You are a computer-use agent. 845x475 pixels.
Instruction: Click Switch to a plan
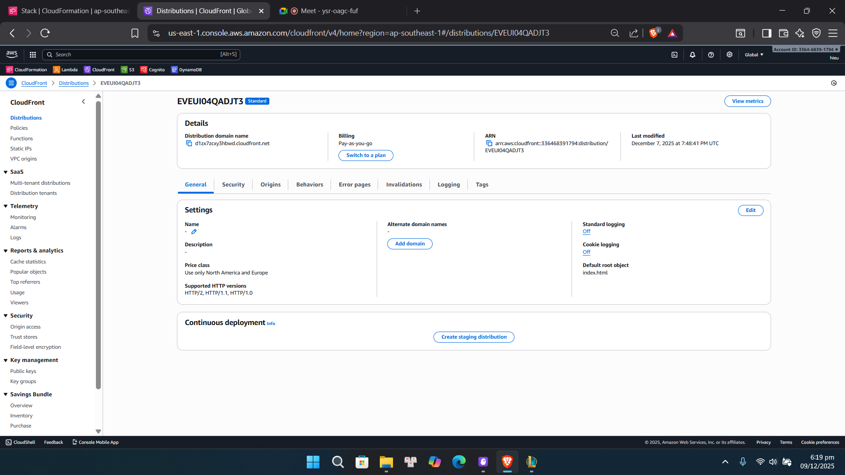coord(366,155)
